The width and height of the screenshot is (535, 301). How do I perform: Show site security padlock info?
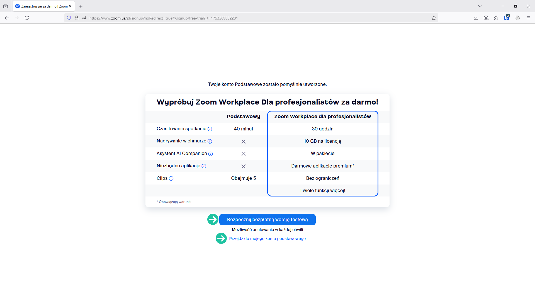pyautogui.click(x=77, y=18)
